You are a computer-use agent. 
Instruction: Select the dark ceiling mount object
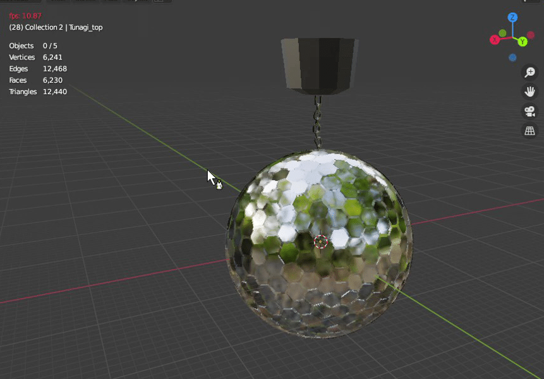click(319, 66)
